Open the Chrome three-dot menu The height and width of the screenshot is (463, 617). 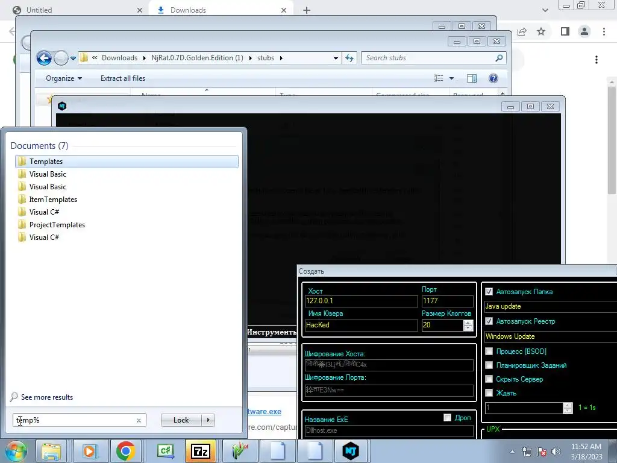tap(604, 31)
